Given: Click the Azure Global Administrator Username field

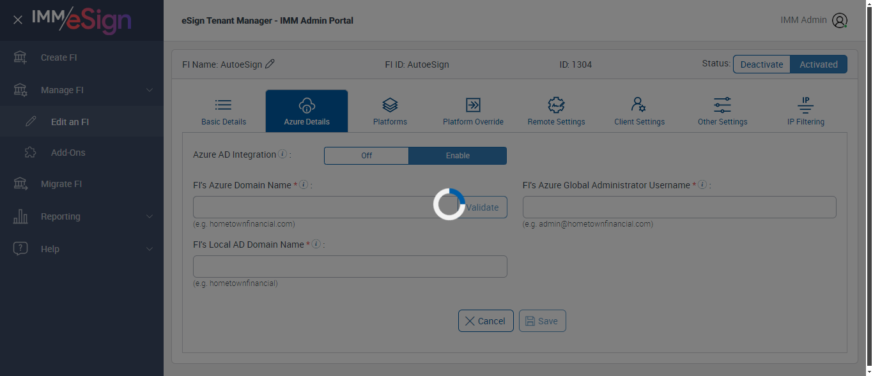Looking at the screenshot, I should [x=679, y=207].
